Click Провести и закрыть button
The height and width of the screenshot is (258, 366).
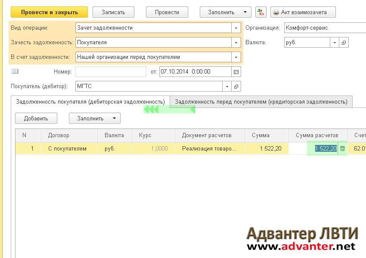point(49,12)
